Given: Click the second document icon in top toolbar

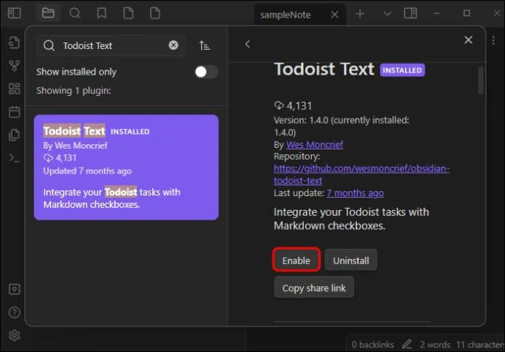Looking at the screenshot, I should click(155, 13).
